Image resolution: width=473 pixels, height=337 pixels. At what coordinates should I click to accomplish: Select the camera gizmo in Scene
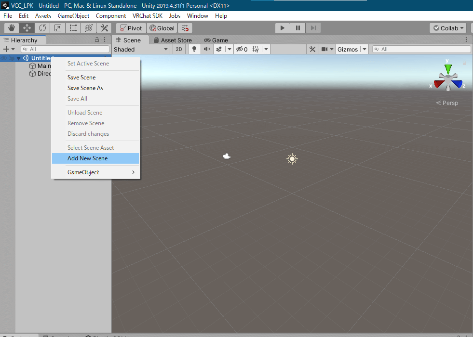tap(227, 156)
